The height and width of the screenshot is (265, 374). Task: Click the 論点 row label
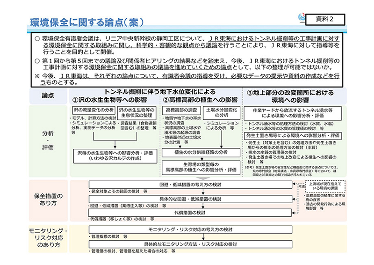click(x=48, y=96)
